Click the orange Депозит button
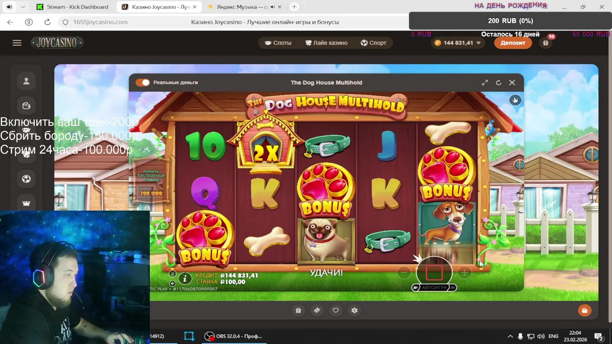Screen dimensions: 612x344 513,43
